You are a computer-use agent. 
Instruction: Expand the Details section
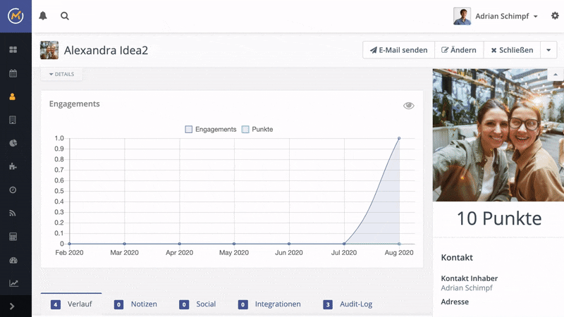click(x=61, y=74)
